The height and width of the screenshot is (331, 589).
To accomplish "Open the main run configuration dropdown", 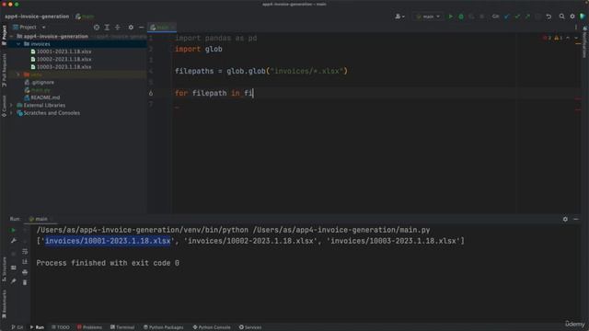I will (428, 17).
